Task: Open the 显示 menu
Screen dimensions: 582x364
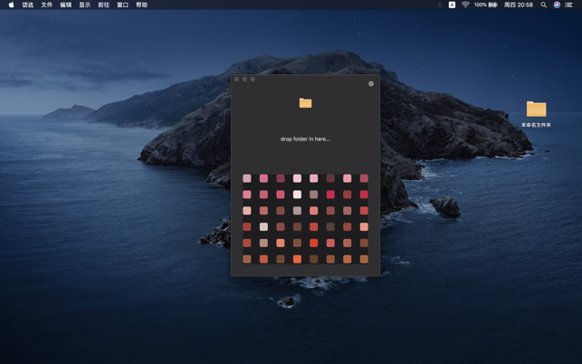Action: [x=84, y=5]
